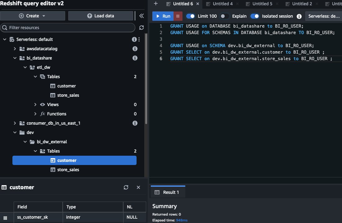Click the integer type cell
342x223 pixels.
(93, 217)
